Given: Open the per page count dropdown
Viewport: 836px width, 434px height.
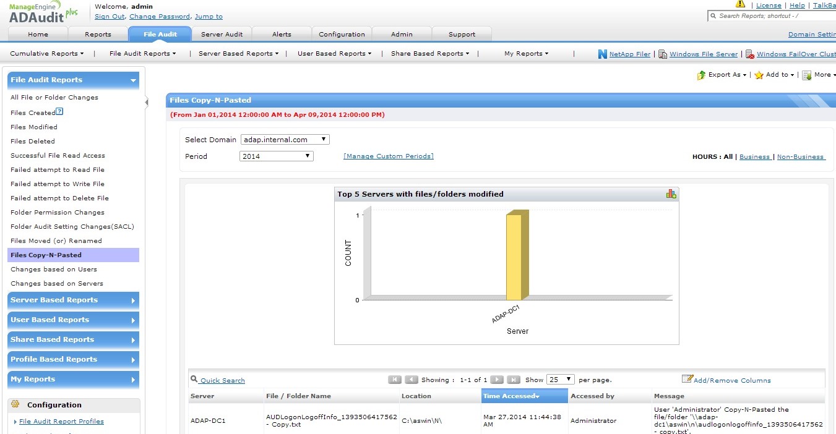Looking at the screenshot, I should (x=561, y=380).
